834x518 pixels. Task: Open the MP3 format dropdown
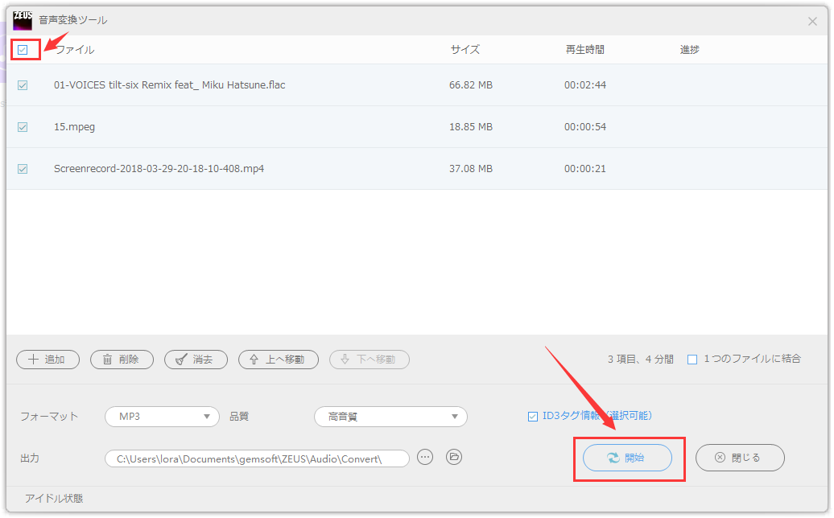[x=163, y=417]
